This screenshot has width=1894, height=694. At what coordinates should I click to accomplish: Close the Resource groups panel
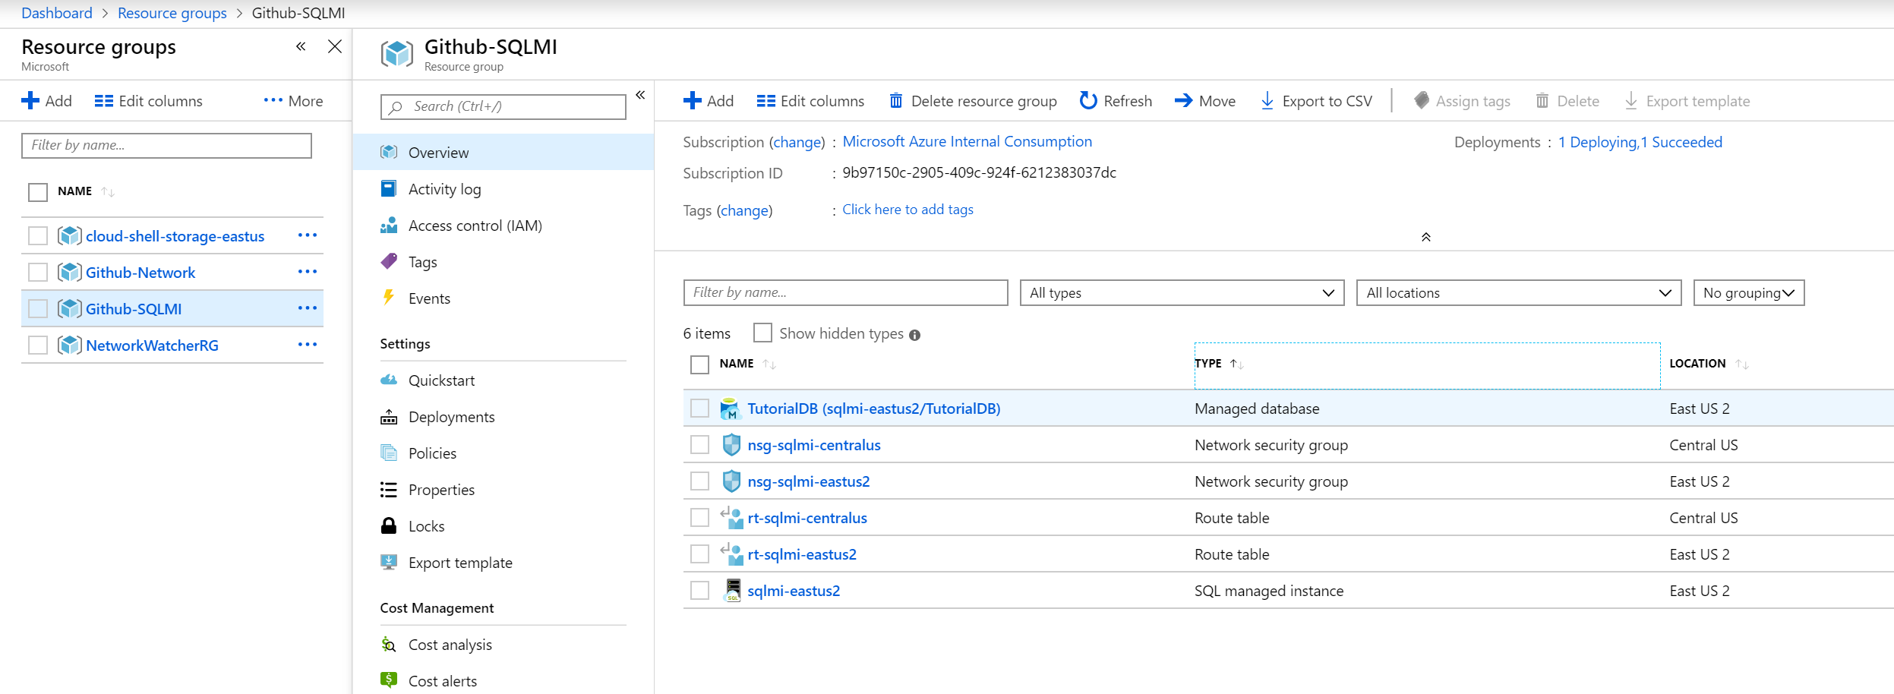[335, 46]
